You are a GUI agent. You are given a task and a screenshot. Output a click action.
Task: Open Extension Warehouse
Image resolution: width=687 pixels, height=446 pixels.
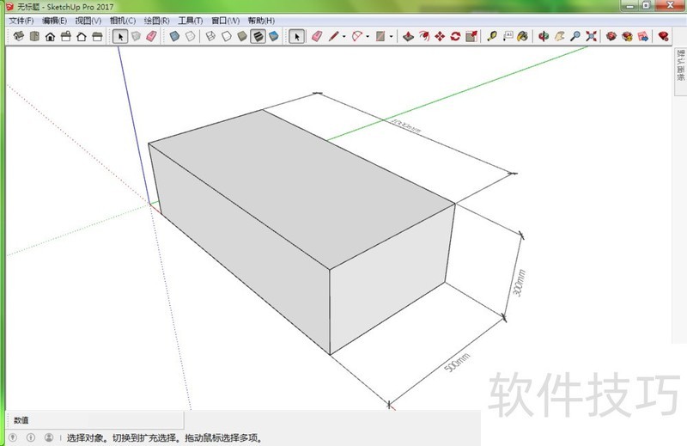(x=627, y=36)
